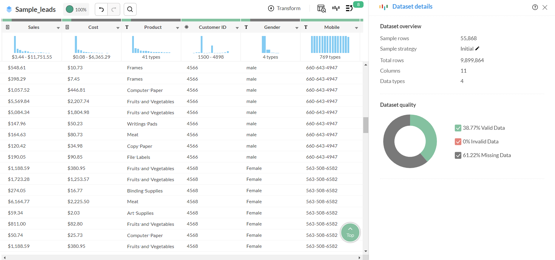The width and height of the screenshot is (555, 260).
Task: Click the Cost column currency type icon
Action: (x=67, y=27)
